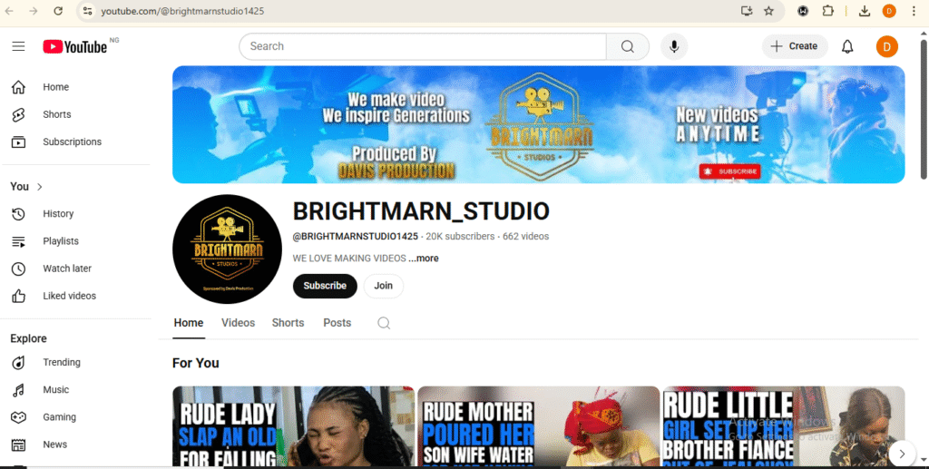Click into the Search input field
This screenshot has height=469, width=929.
(x=422, y=46)
